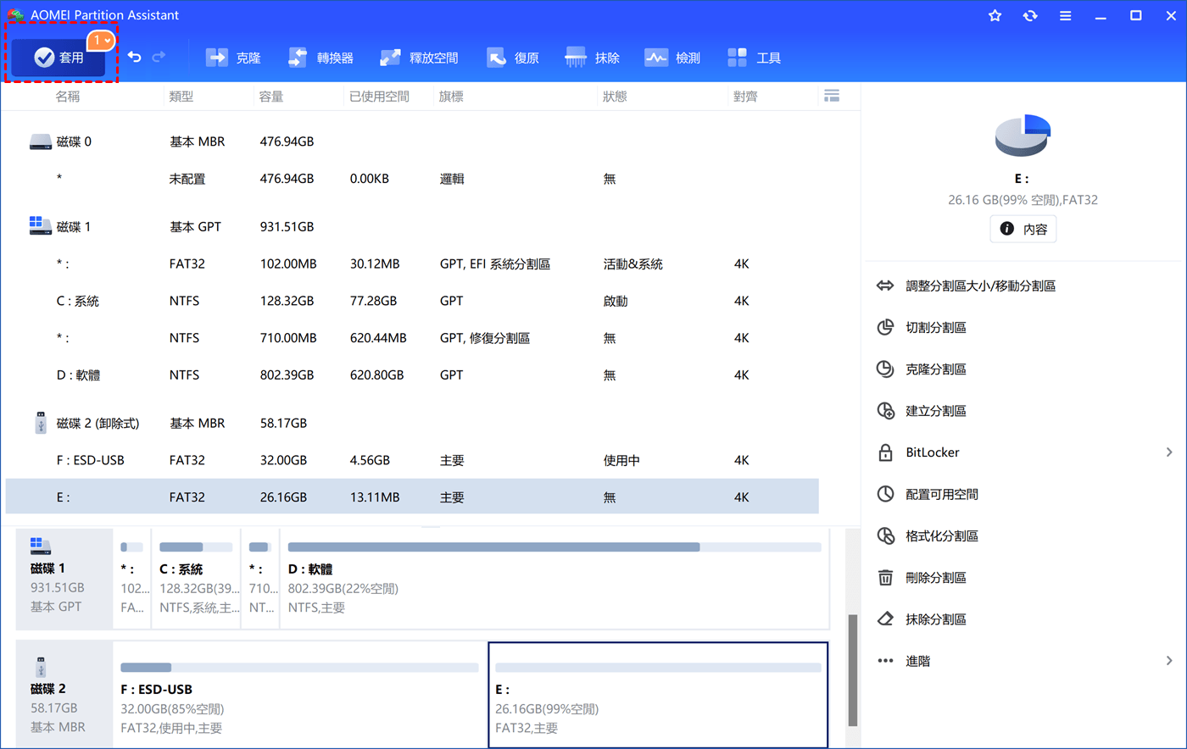Click the 內容 properties button
The width and height of the screenshot is (1187, 749).
1023,229
